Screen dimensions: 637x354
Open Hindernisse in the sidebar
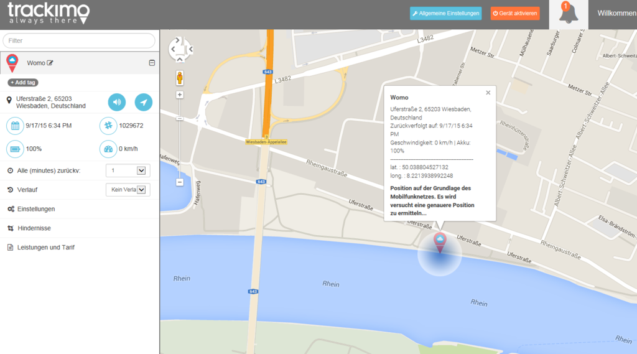tap(34, 228)
